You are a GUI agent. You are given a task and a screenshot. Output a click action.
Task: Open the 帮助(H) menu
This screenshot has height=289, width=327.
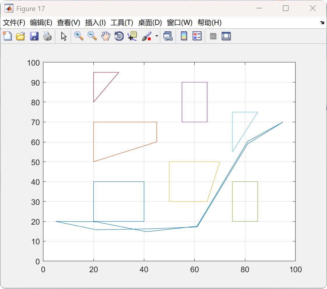[x=209, y=22]
